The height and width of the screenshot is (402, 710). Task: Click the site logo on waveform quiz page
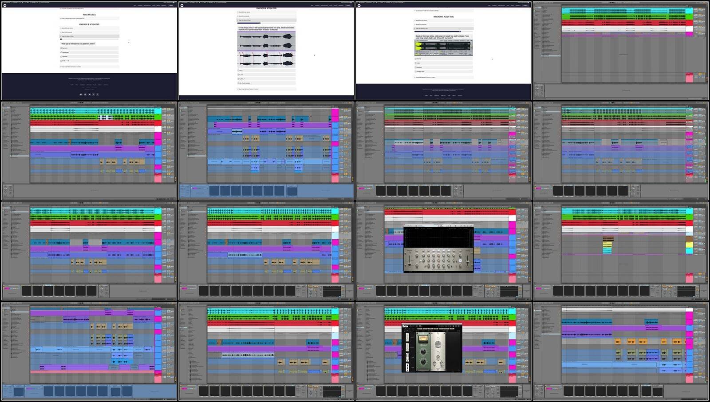(182, 5)
